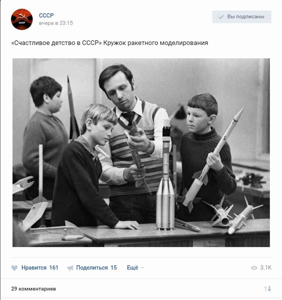Open the СССР community name link
282x300 pixels.
click(x=46, y=15)
